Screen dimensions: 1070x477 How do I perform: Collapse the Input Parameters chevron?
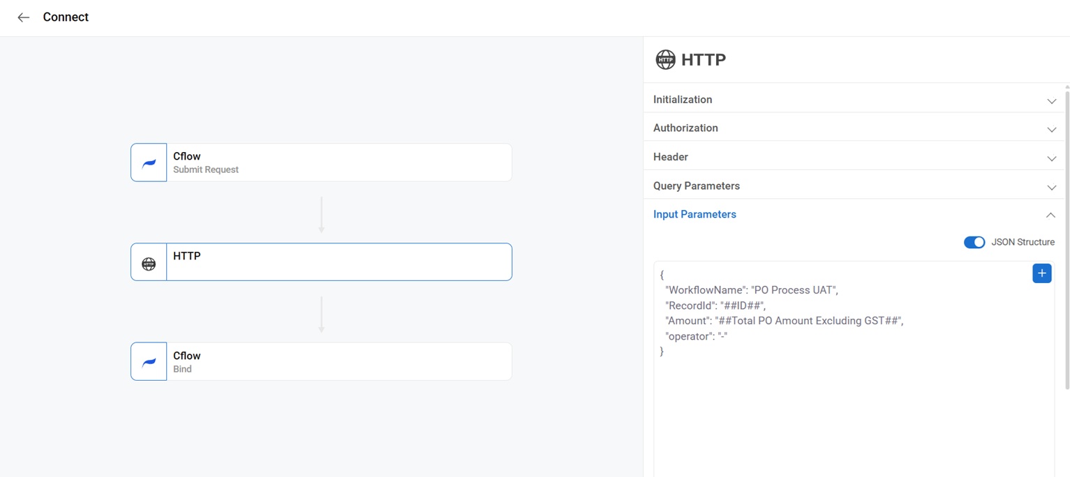click(x=1050, y=215)
